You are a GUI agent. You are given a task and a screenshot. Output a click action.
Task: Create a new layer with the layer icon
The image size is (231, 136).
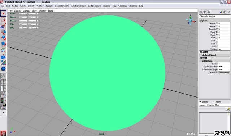point(228,110)
